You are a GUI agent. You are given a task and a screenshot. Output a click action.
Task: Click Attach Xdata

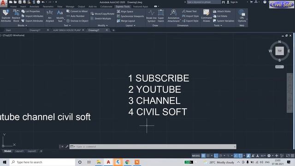(x=222, y=11)
